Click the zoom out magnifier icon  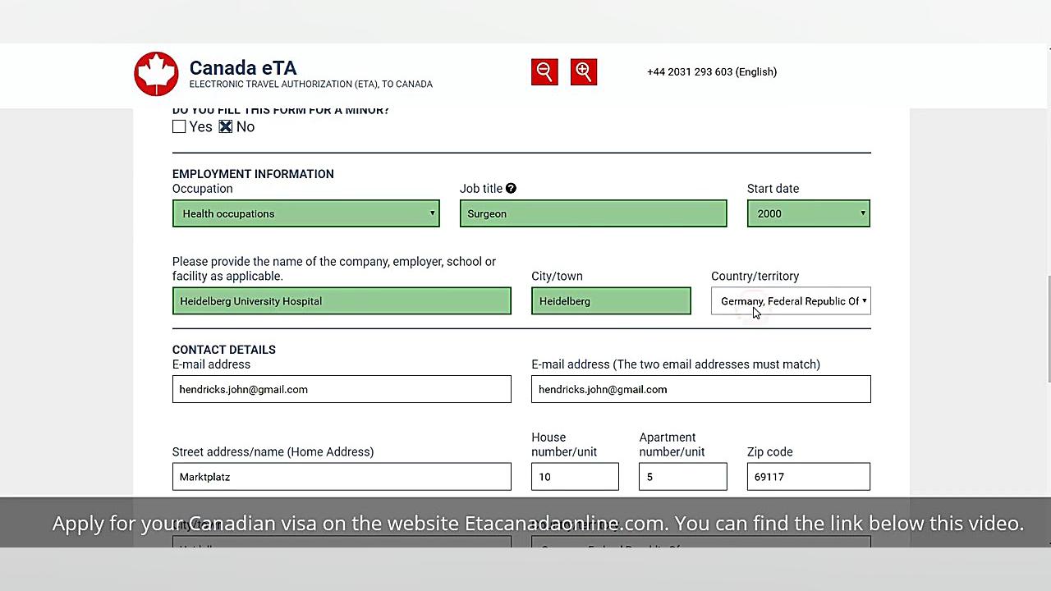544,72
